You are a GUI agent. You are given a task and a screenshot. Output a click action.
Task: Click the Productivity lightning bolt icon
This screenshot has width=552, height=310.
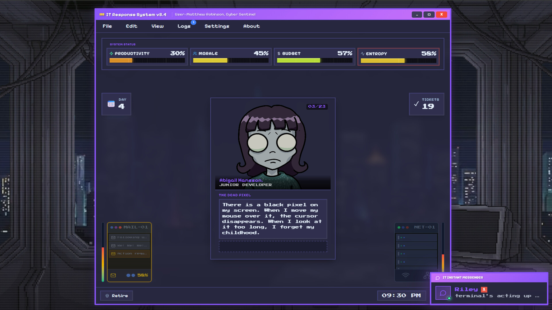112,54
